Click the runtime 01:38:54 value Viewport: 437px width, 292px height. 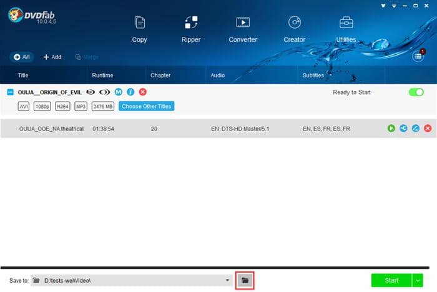pos(103,129)
